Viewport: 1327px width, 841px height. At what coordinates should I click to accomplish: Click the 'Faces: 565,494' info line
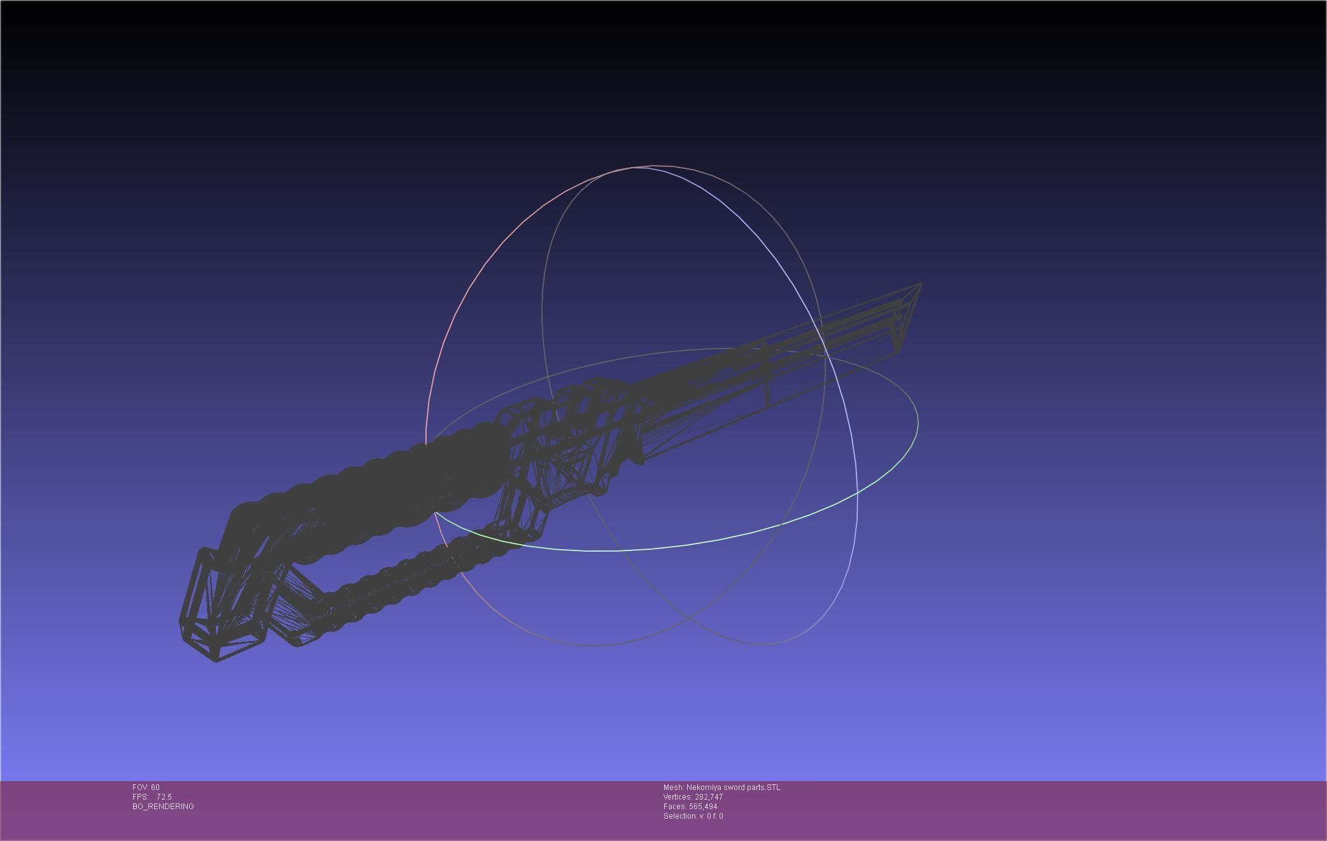coord(690,807)
